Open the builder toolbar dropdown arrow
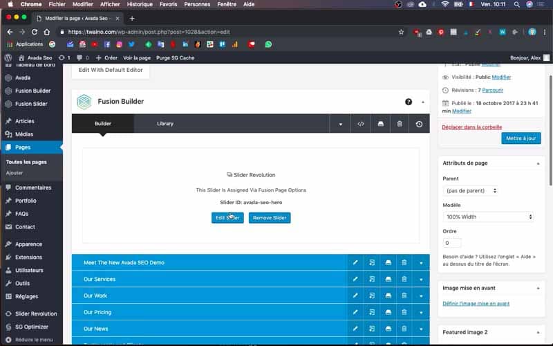 click(340, 124)
